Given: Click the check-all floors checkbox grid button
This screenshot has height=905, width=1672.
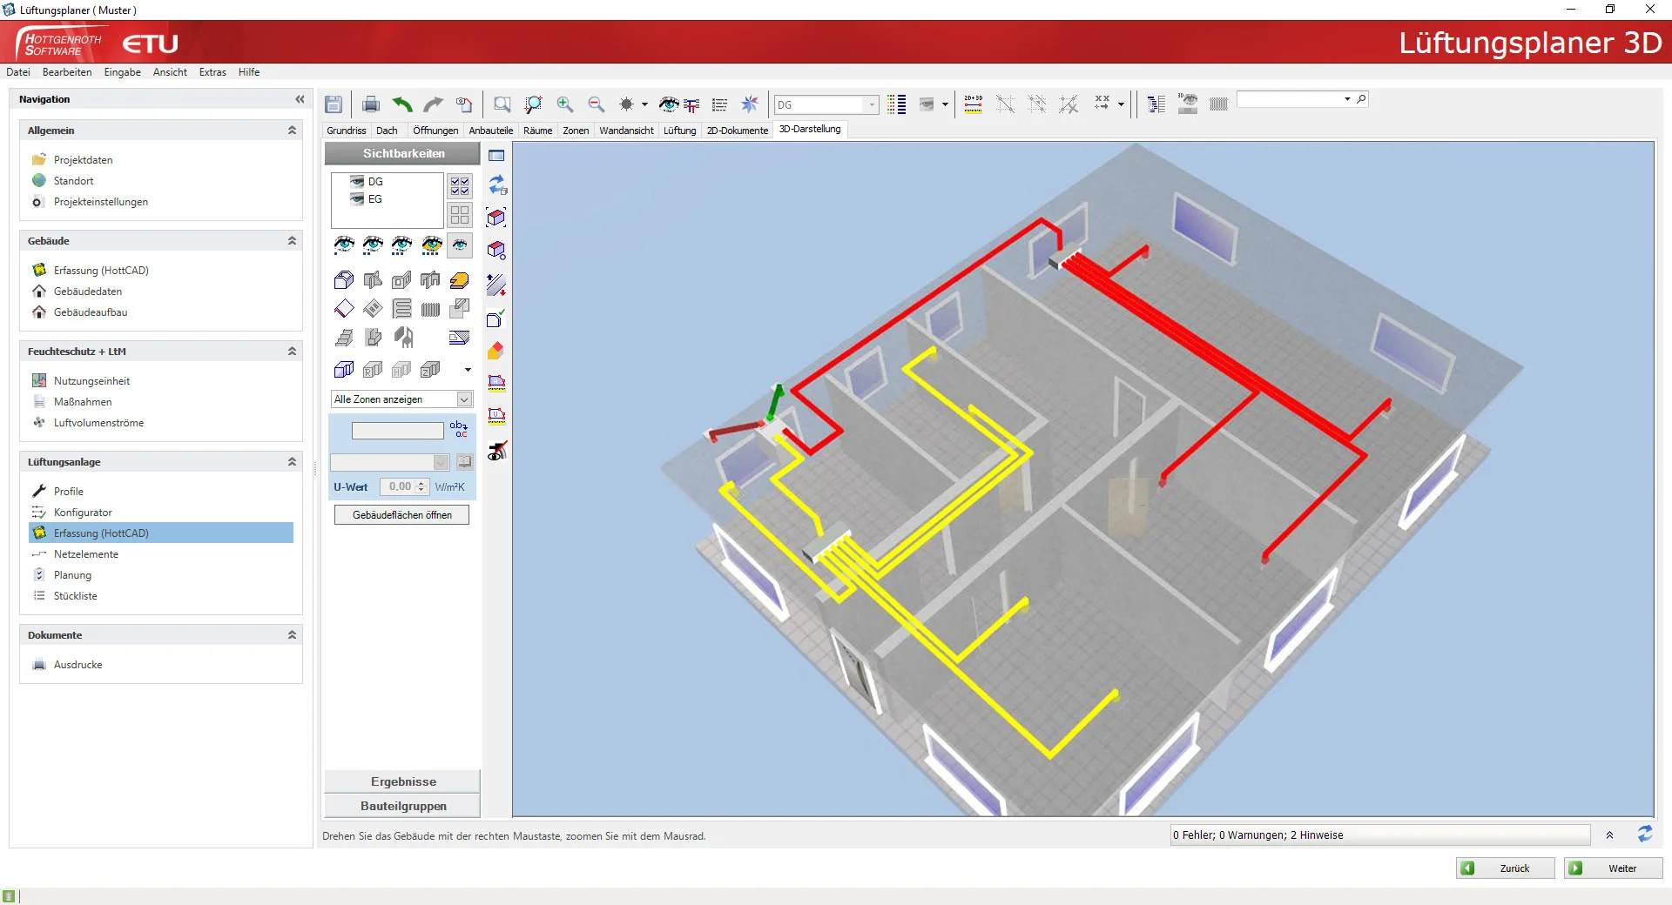Looking at the screenshot, I should click(x=460, y=186).
